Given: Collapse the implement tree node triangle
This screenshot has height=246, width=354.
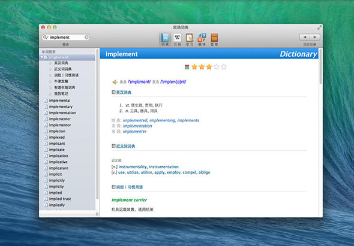Looking at the screenshot, I should pos(42,57).
